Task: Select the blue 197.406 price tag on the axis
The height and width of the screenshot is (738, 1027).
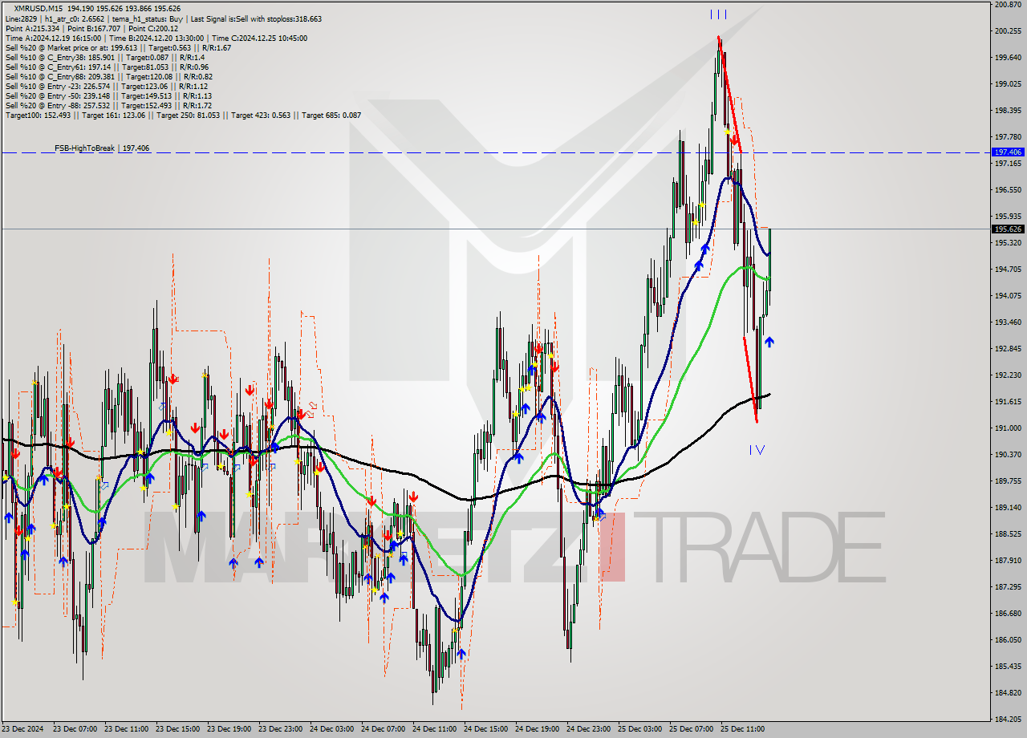Action: [x=1008, y=152]
